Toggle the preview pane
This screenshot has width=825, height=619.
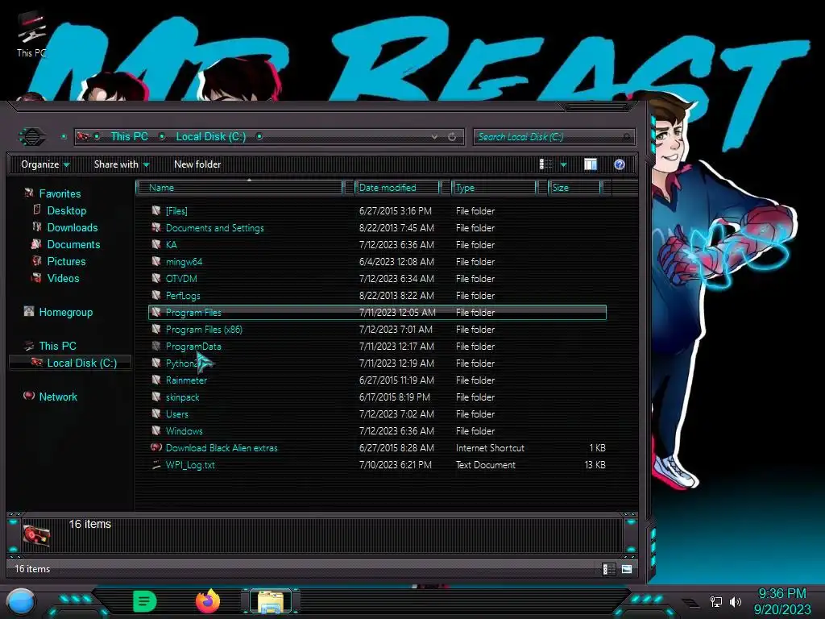(x=591, y=164)
